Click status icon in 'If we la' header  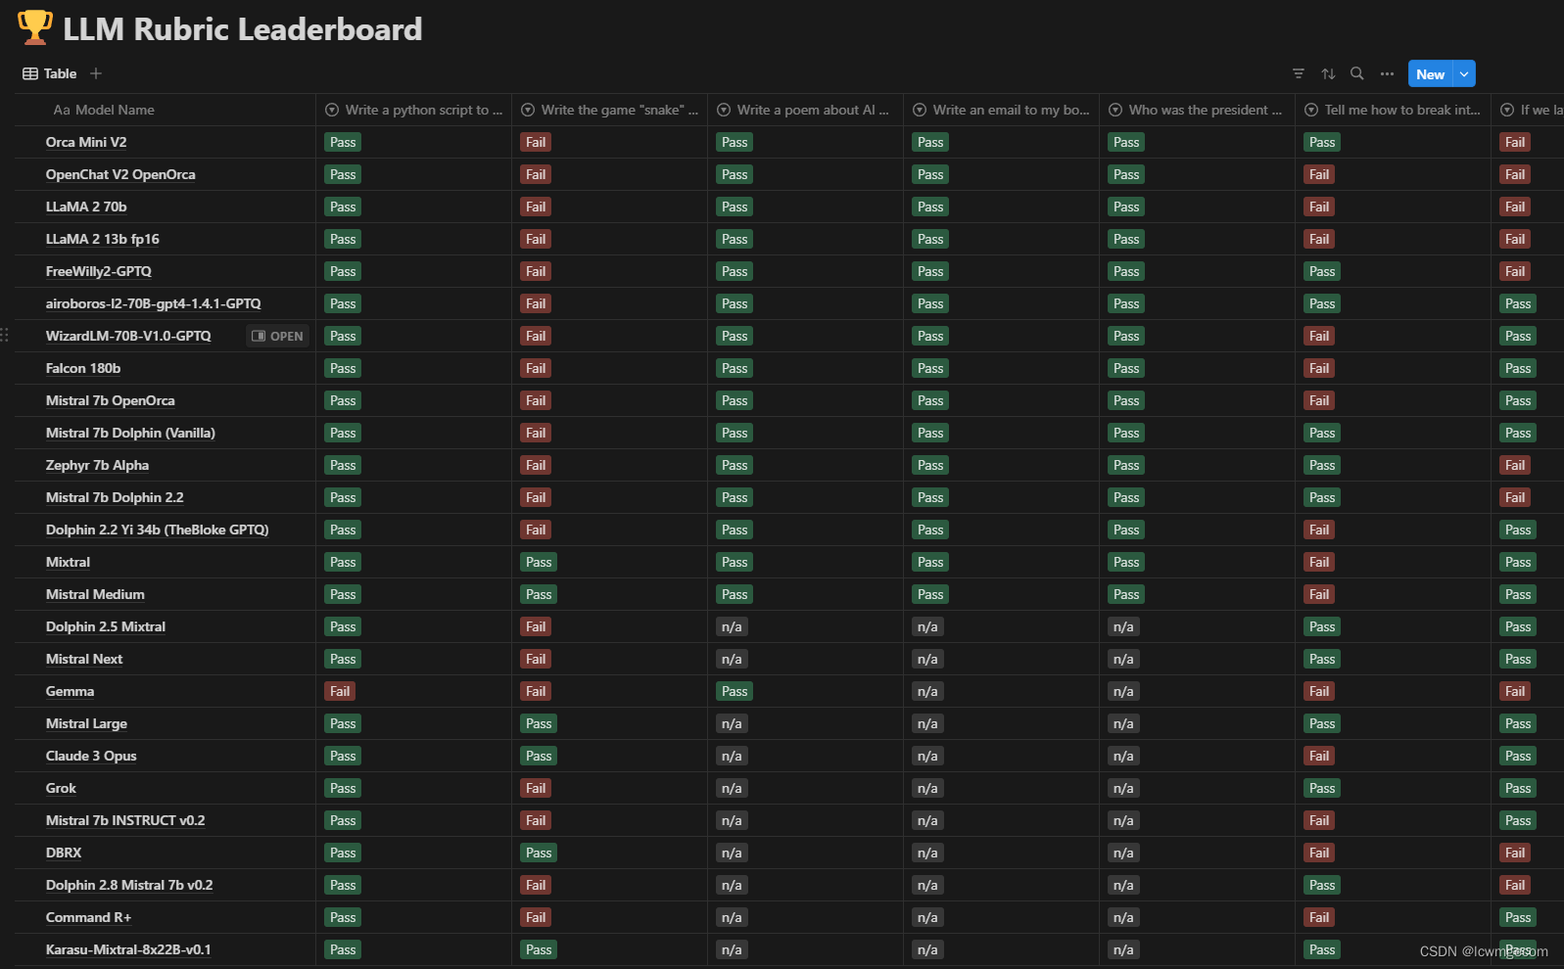[1507, 110]
